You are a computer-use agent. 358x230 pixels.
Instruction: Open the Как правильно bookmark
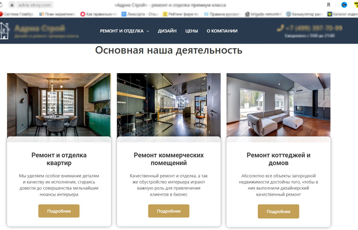point(99,14)
